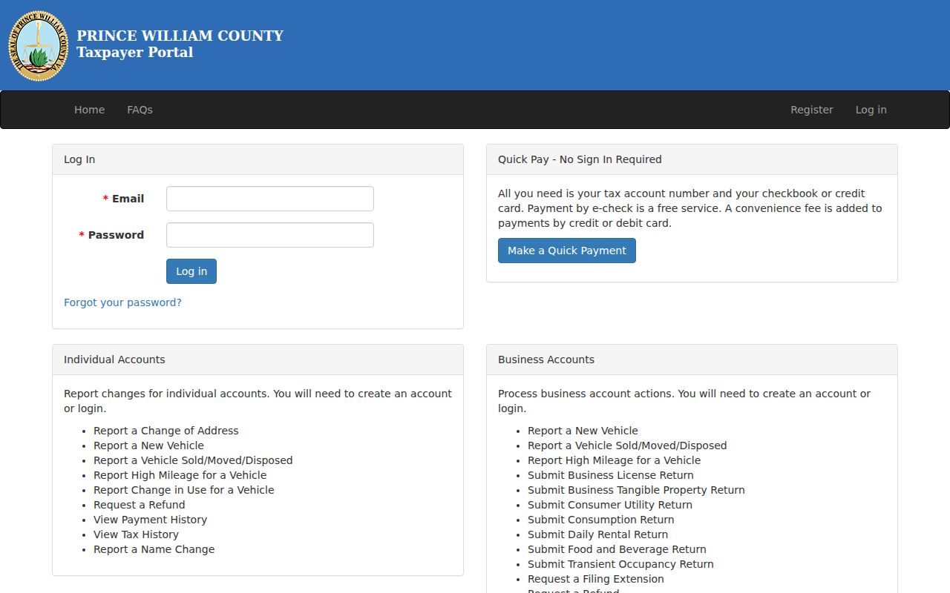
Task: Click the Prince William County seal logo
Action: click(38, 45)
